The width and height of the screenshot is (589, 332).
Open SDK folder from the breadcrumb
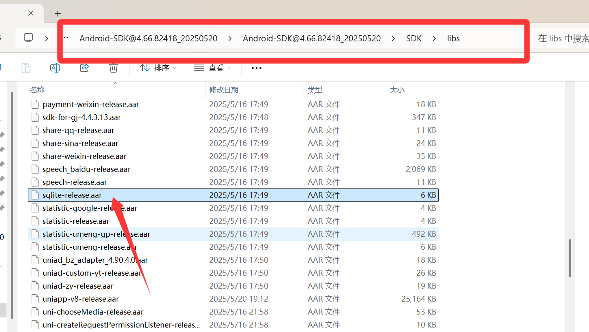(x=414, y=38)
